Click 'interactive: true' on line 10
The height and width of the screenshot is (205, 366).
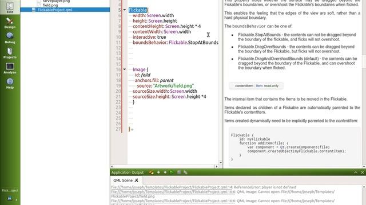(x=149, y=37)
